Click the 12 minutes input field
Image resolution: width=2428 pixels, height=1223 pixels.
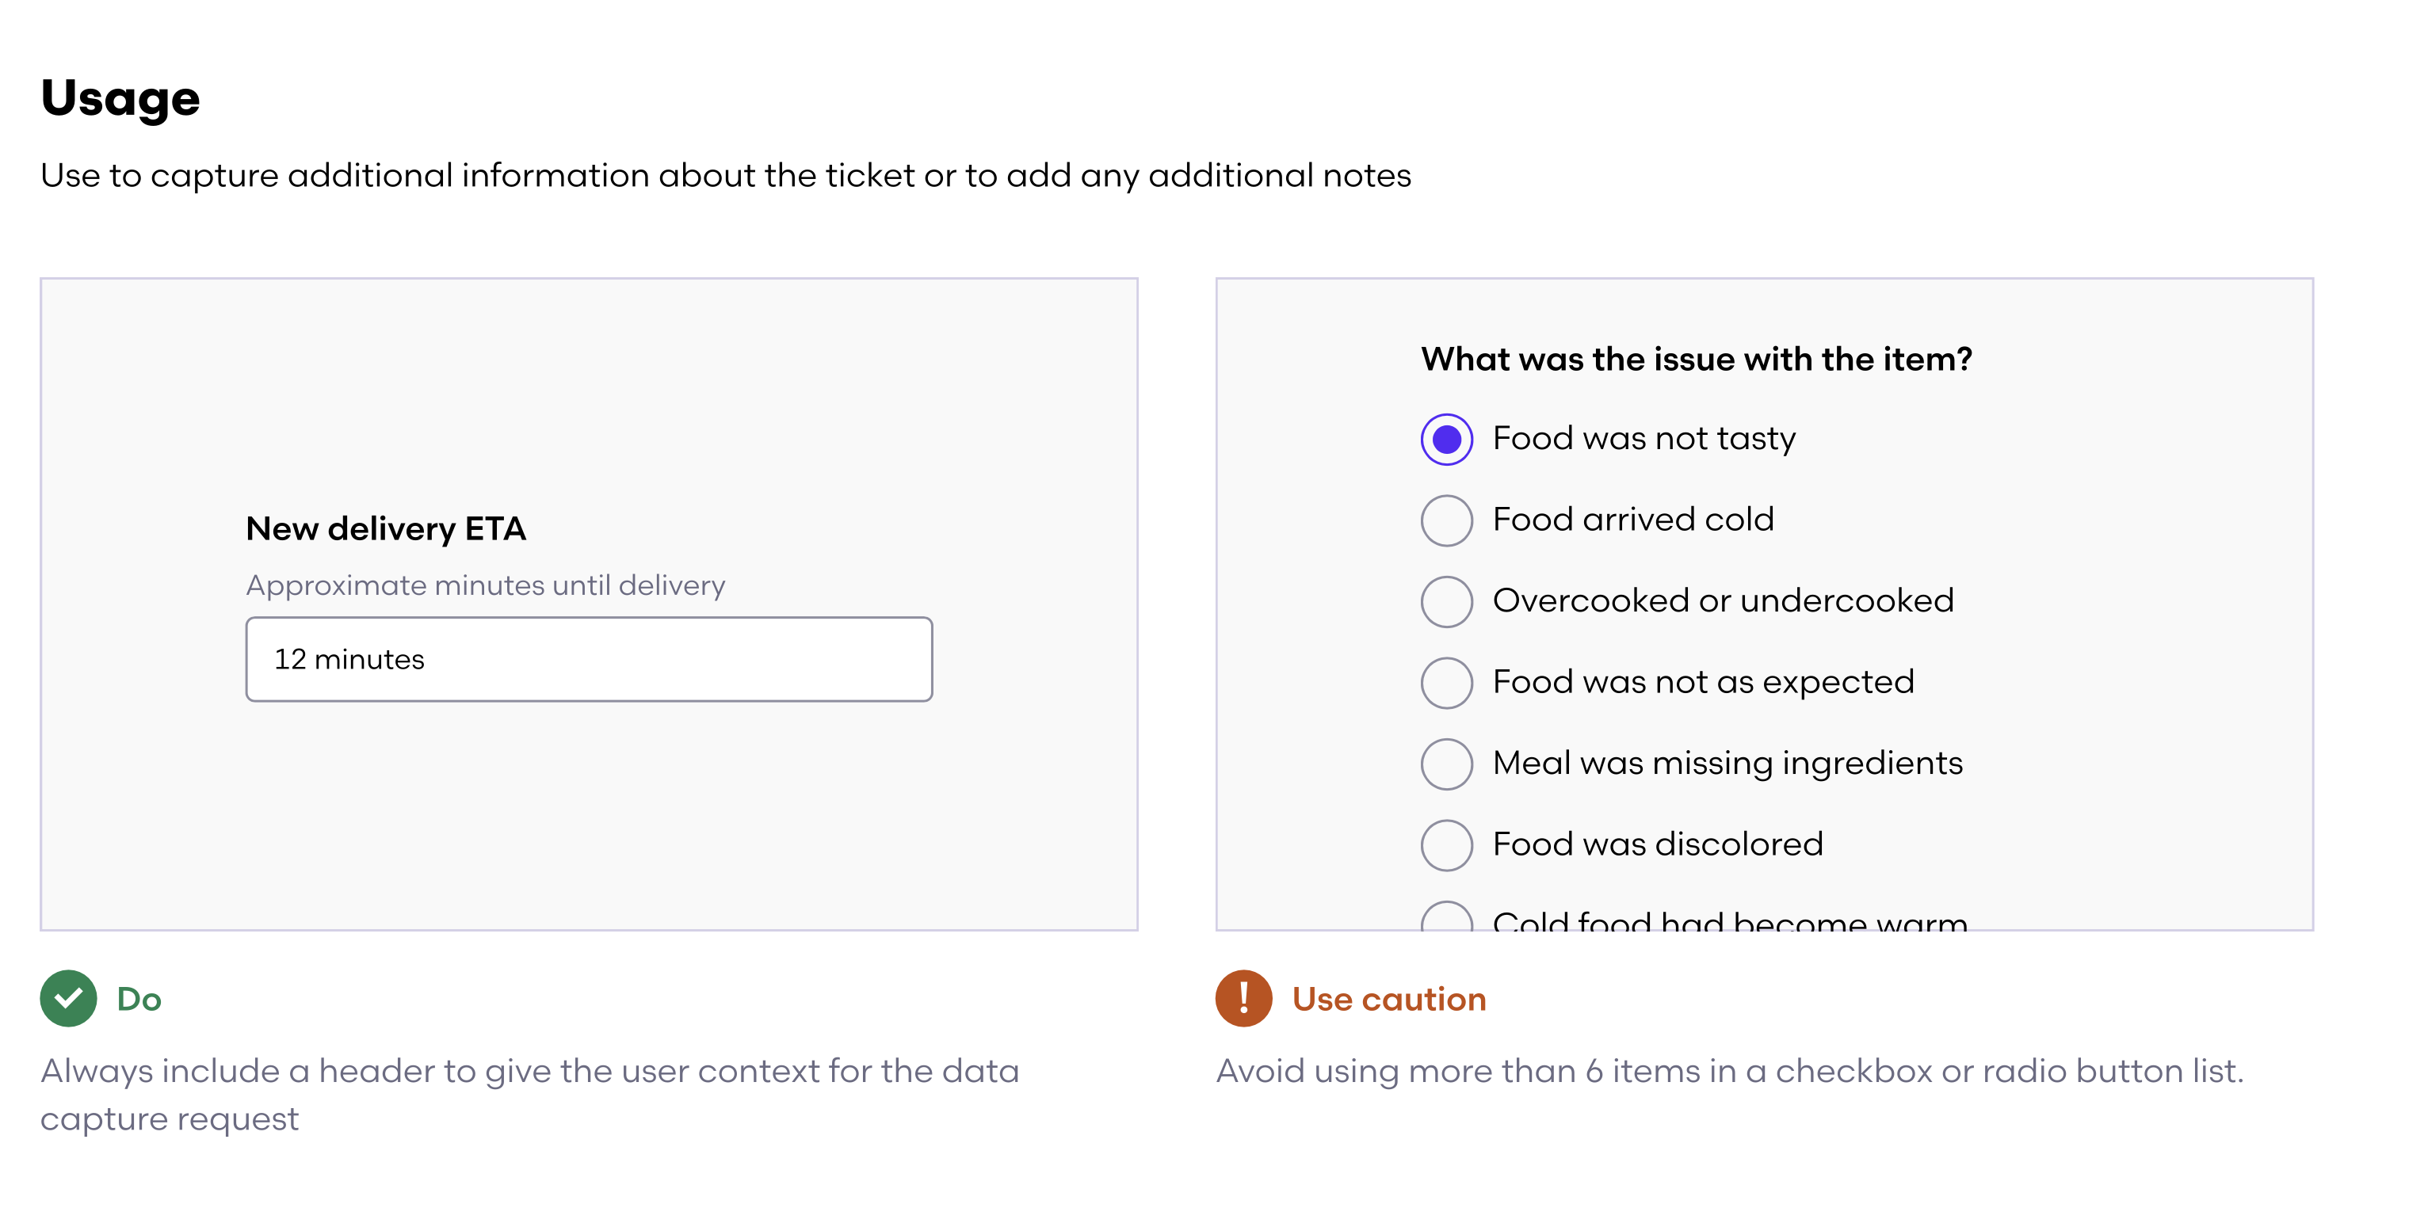pyautogui.click(x=588, y=658)
